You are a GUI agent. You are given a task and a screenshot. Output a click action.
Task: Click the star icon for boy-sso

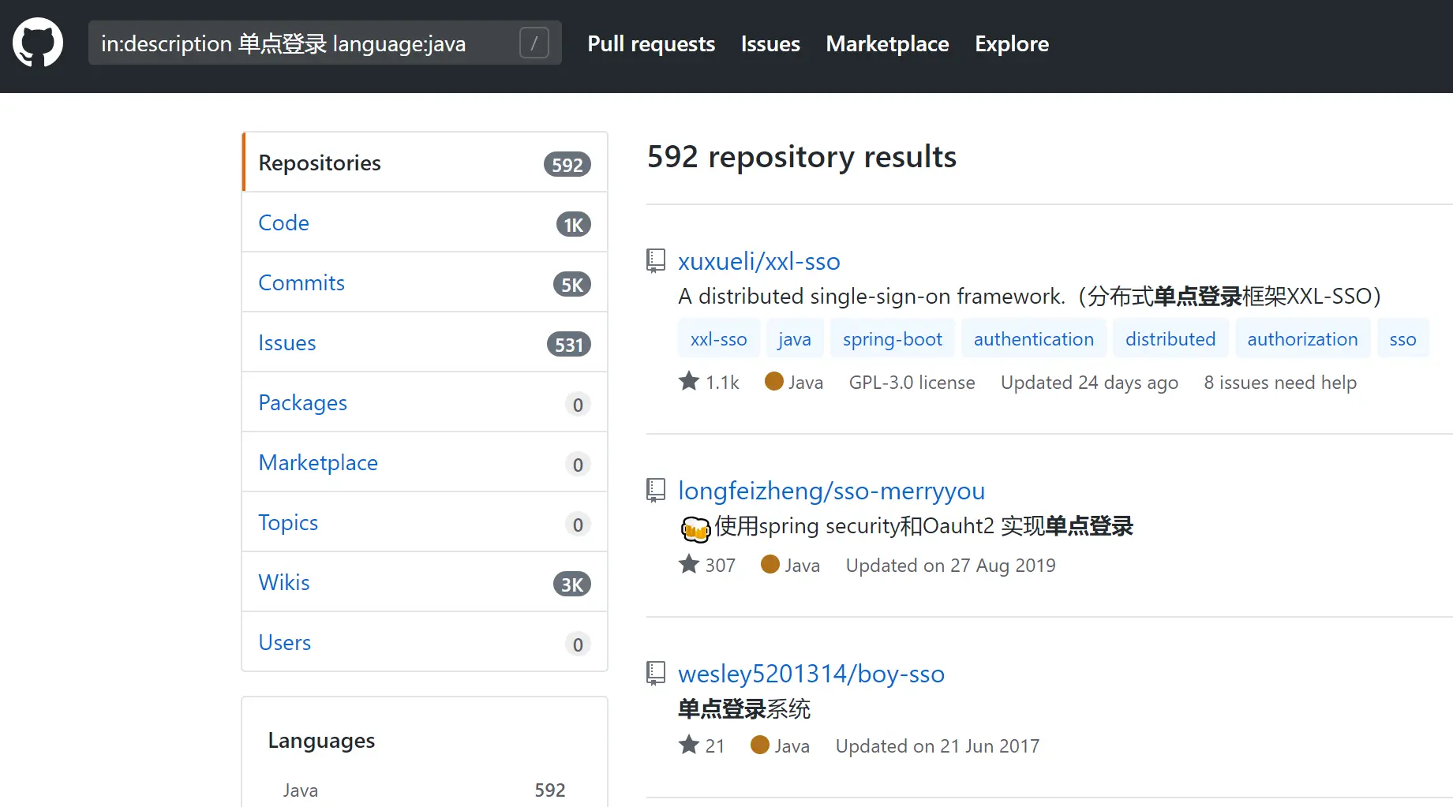[689, 745]
